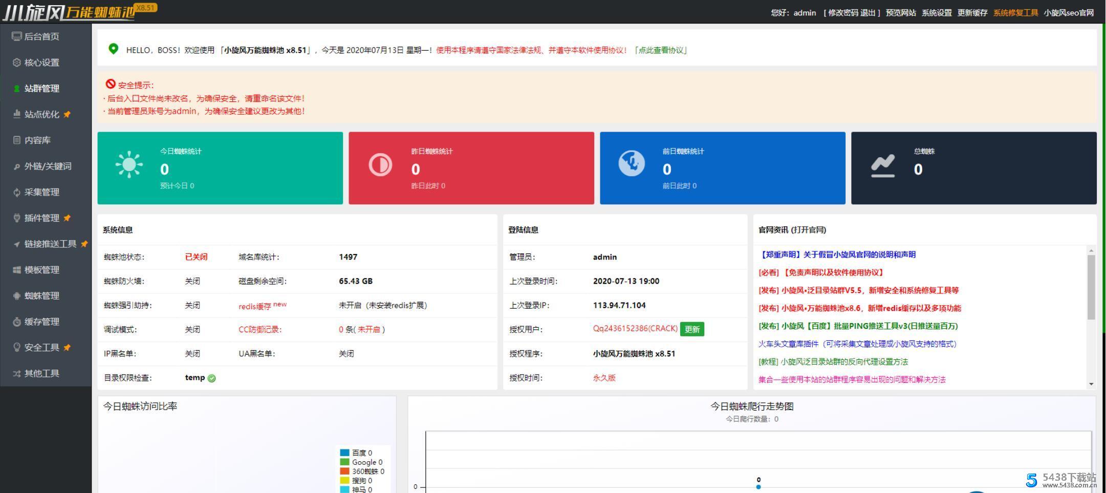Click the green location pin icon in welcome bar
The height and width of the screenshot is (493, 1106).
pyautogui.click(x=113, y=49)
